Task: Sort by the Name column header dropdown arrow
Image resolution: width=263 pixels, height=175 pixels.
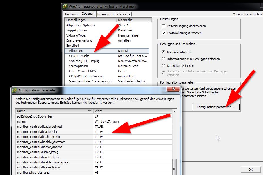Action: click(x=90, y=111)
